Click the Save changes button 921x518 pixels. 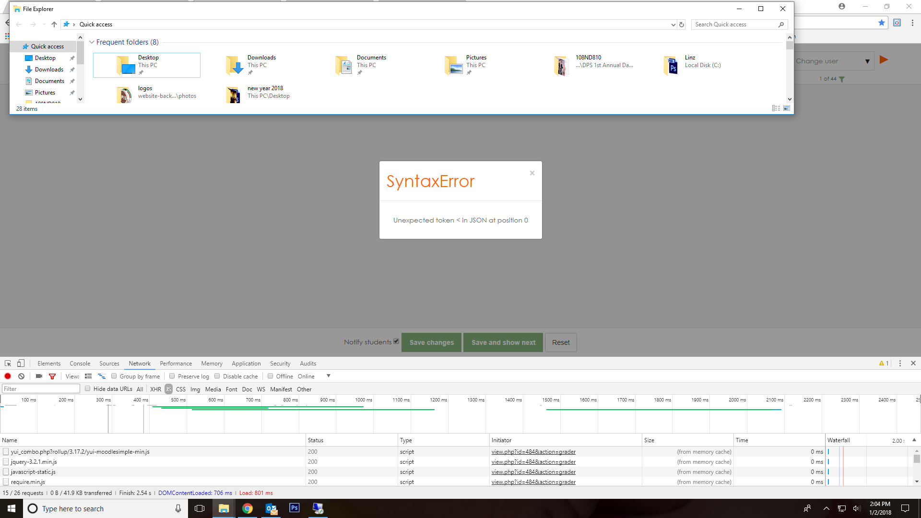click(x=431, y=342)
